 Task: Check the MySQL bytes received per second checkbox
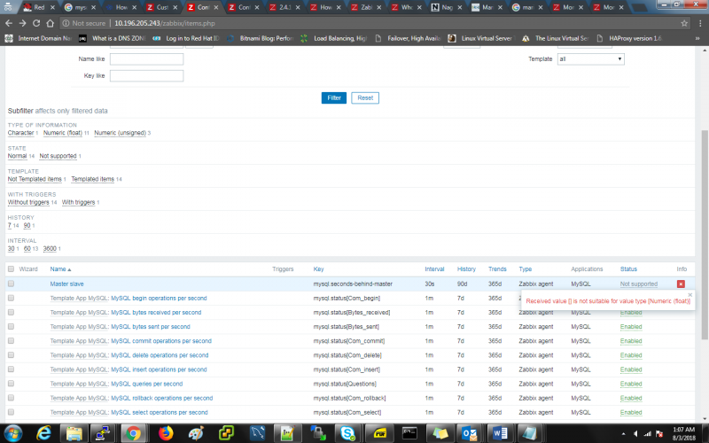coord(11,313)
